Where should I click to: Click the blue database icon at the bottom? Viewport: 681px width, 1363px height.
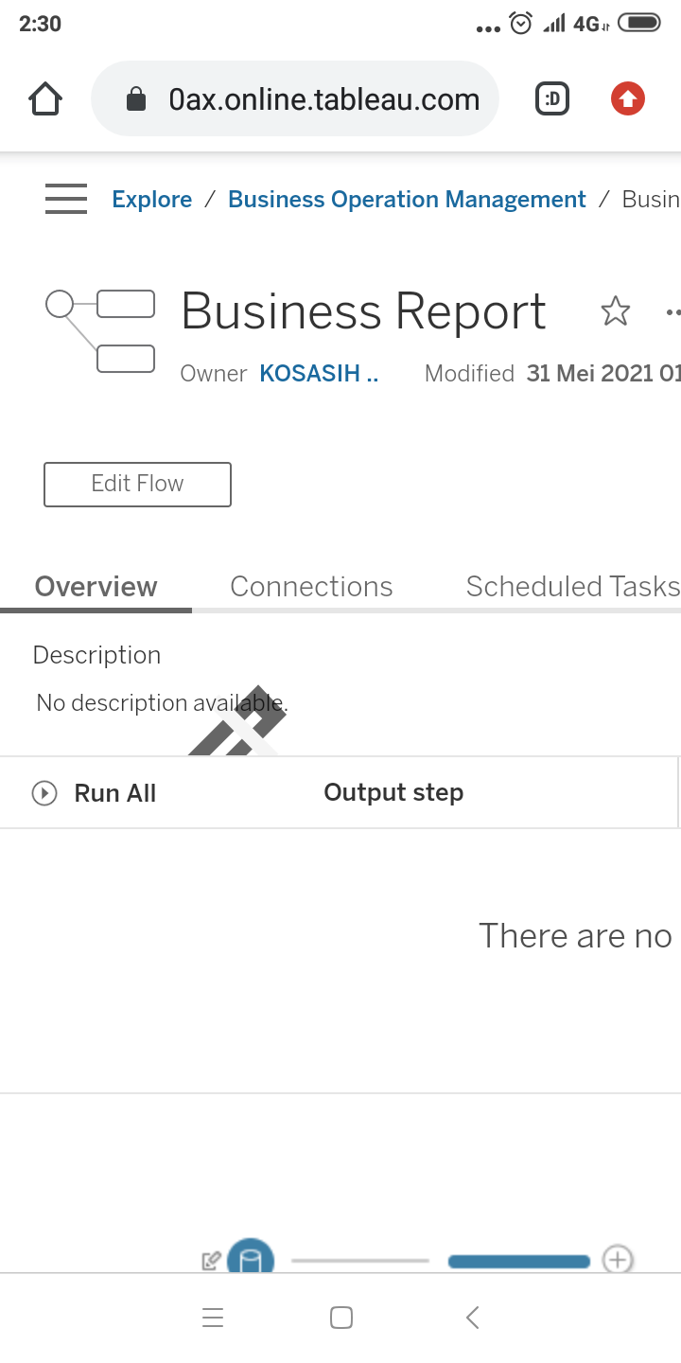coord(250,1259)
